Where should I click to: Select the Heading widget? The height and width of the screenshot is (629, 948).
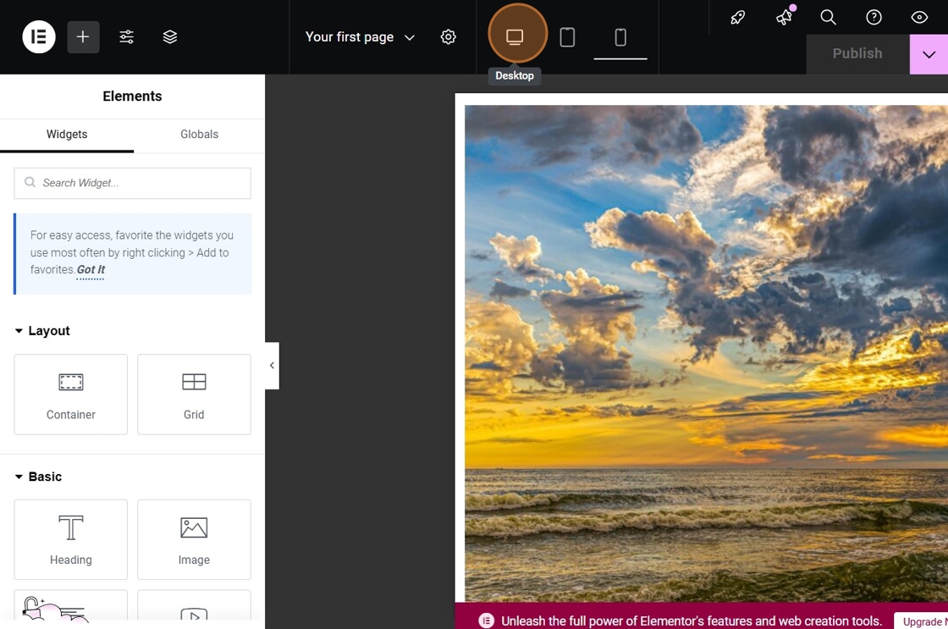pyautogui.click(x=71, y=539)
